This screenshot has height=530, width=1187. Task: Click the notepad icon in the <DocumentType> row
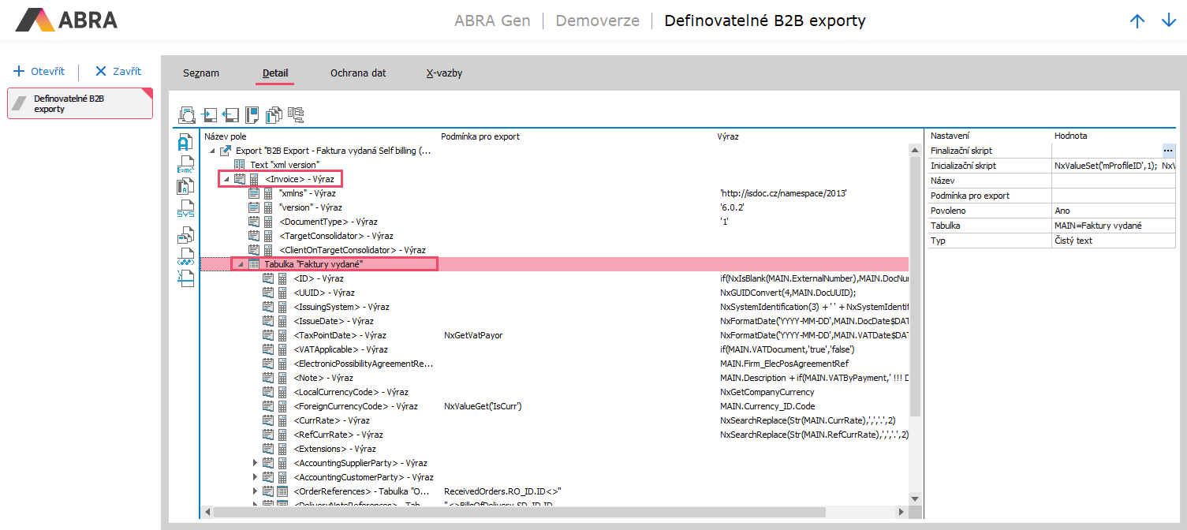[254, 222]
